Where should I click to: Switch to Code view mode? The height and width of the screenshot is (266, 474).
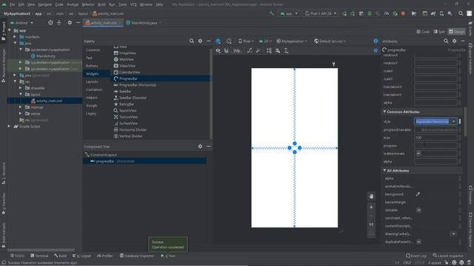[423, 31]
